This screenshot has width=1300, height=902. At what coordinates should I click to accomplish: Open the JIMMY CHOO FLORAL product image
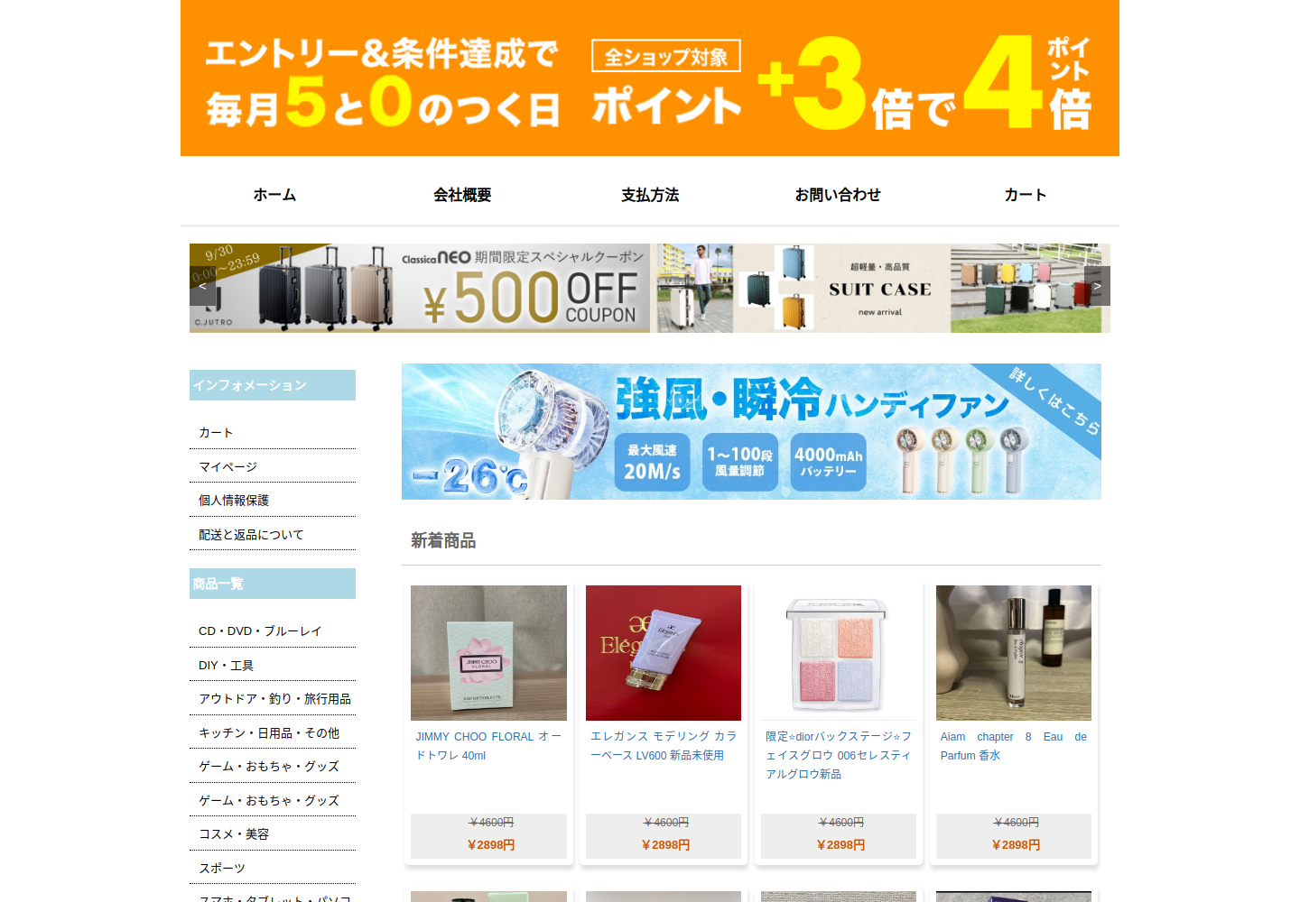pos(488,653)
